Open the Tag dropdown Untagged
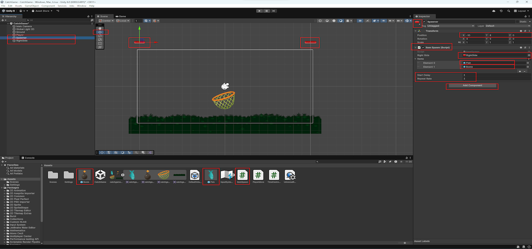Image resolution: width=532 pixels, height=249 pixels. pyautogui.click(x=451, y=26)
